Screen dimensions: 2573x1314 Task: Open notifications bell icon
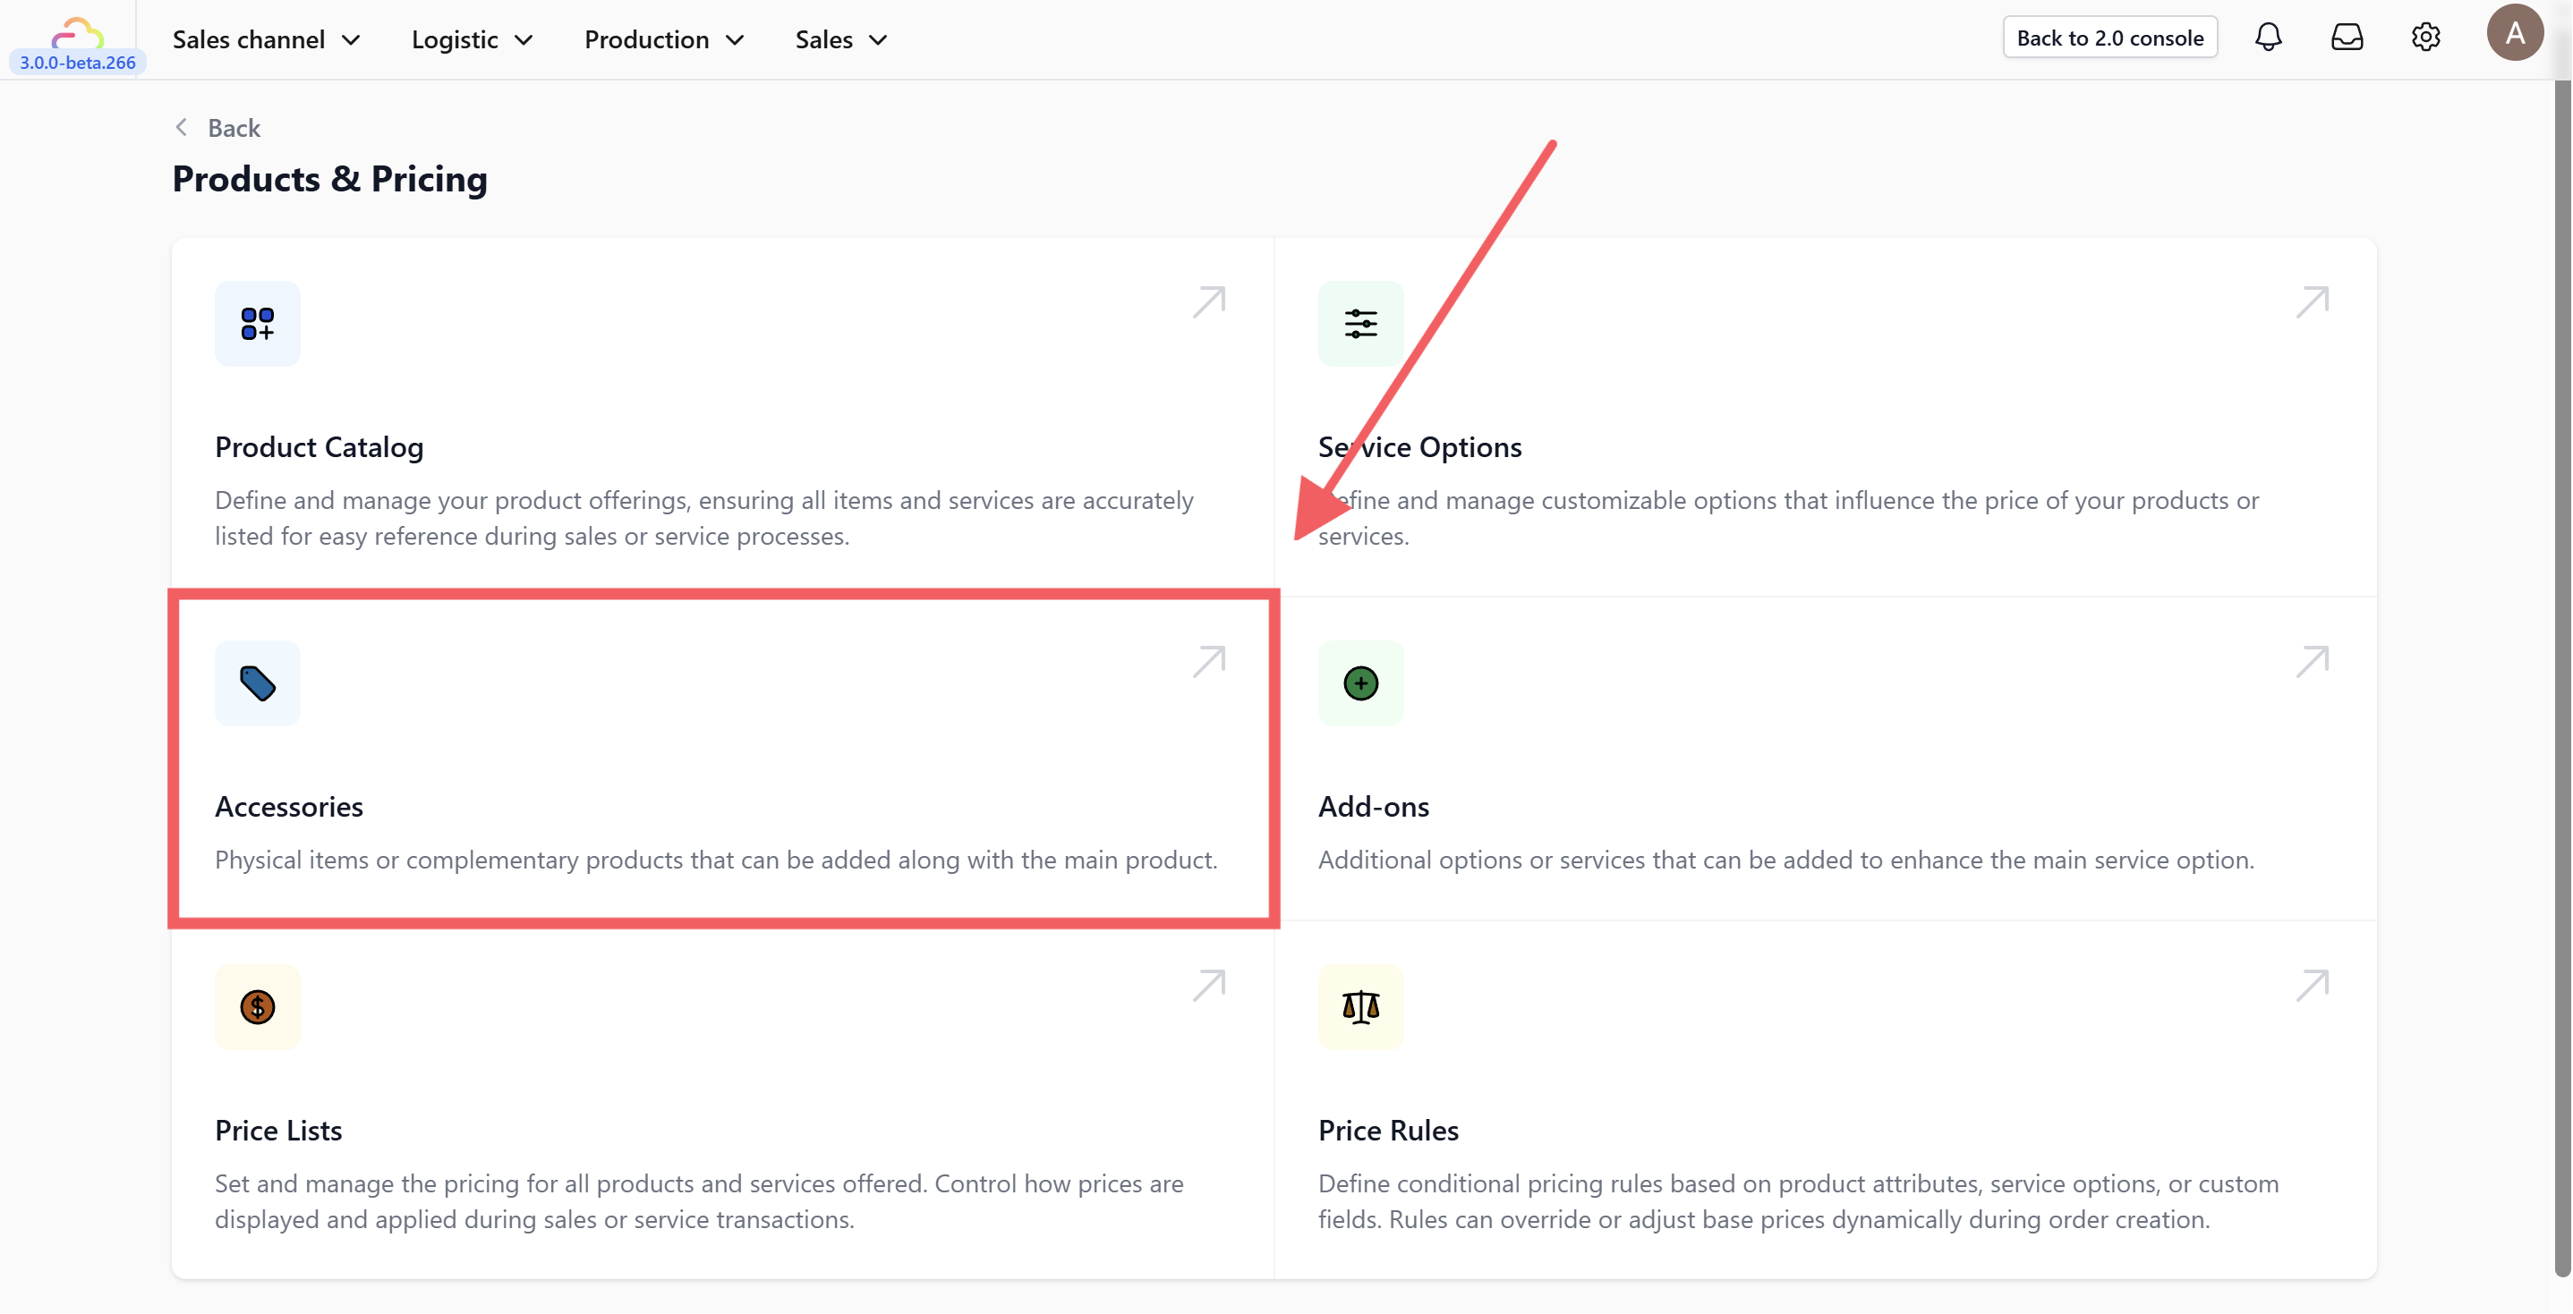[x=2267, y=38]
